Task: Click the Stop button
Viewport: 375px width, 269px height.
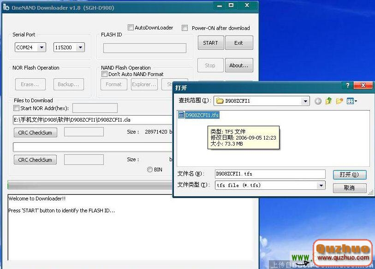Action: coord(210,65)
